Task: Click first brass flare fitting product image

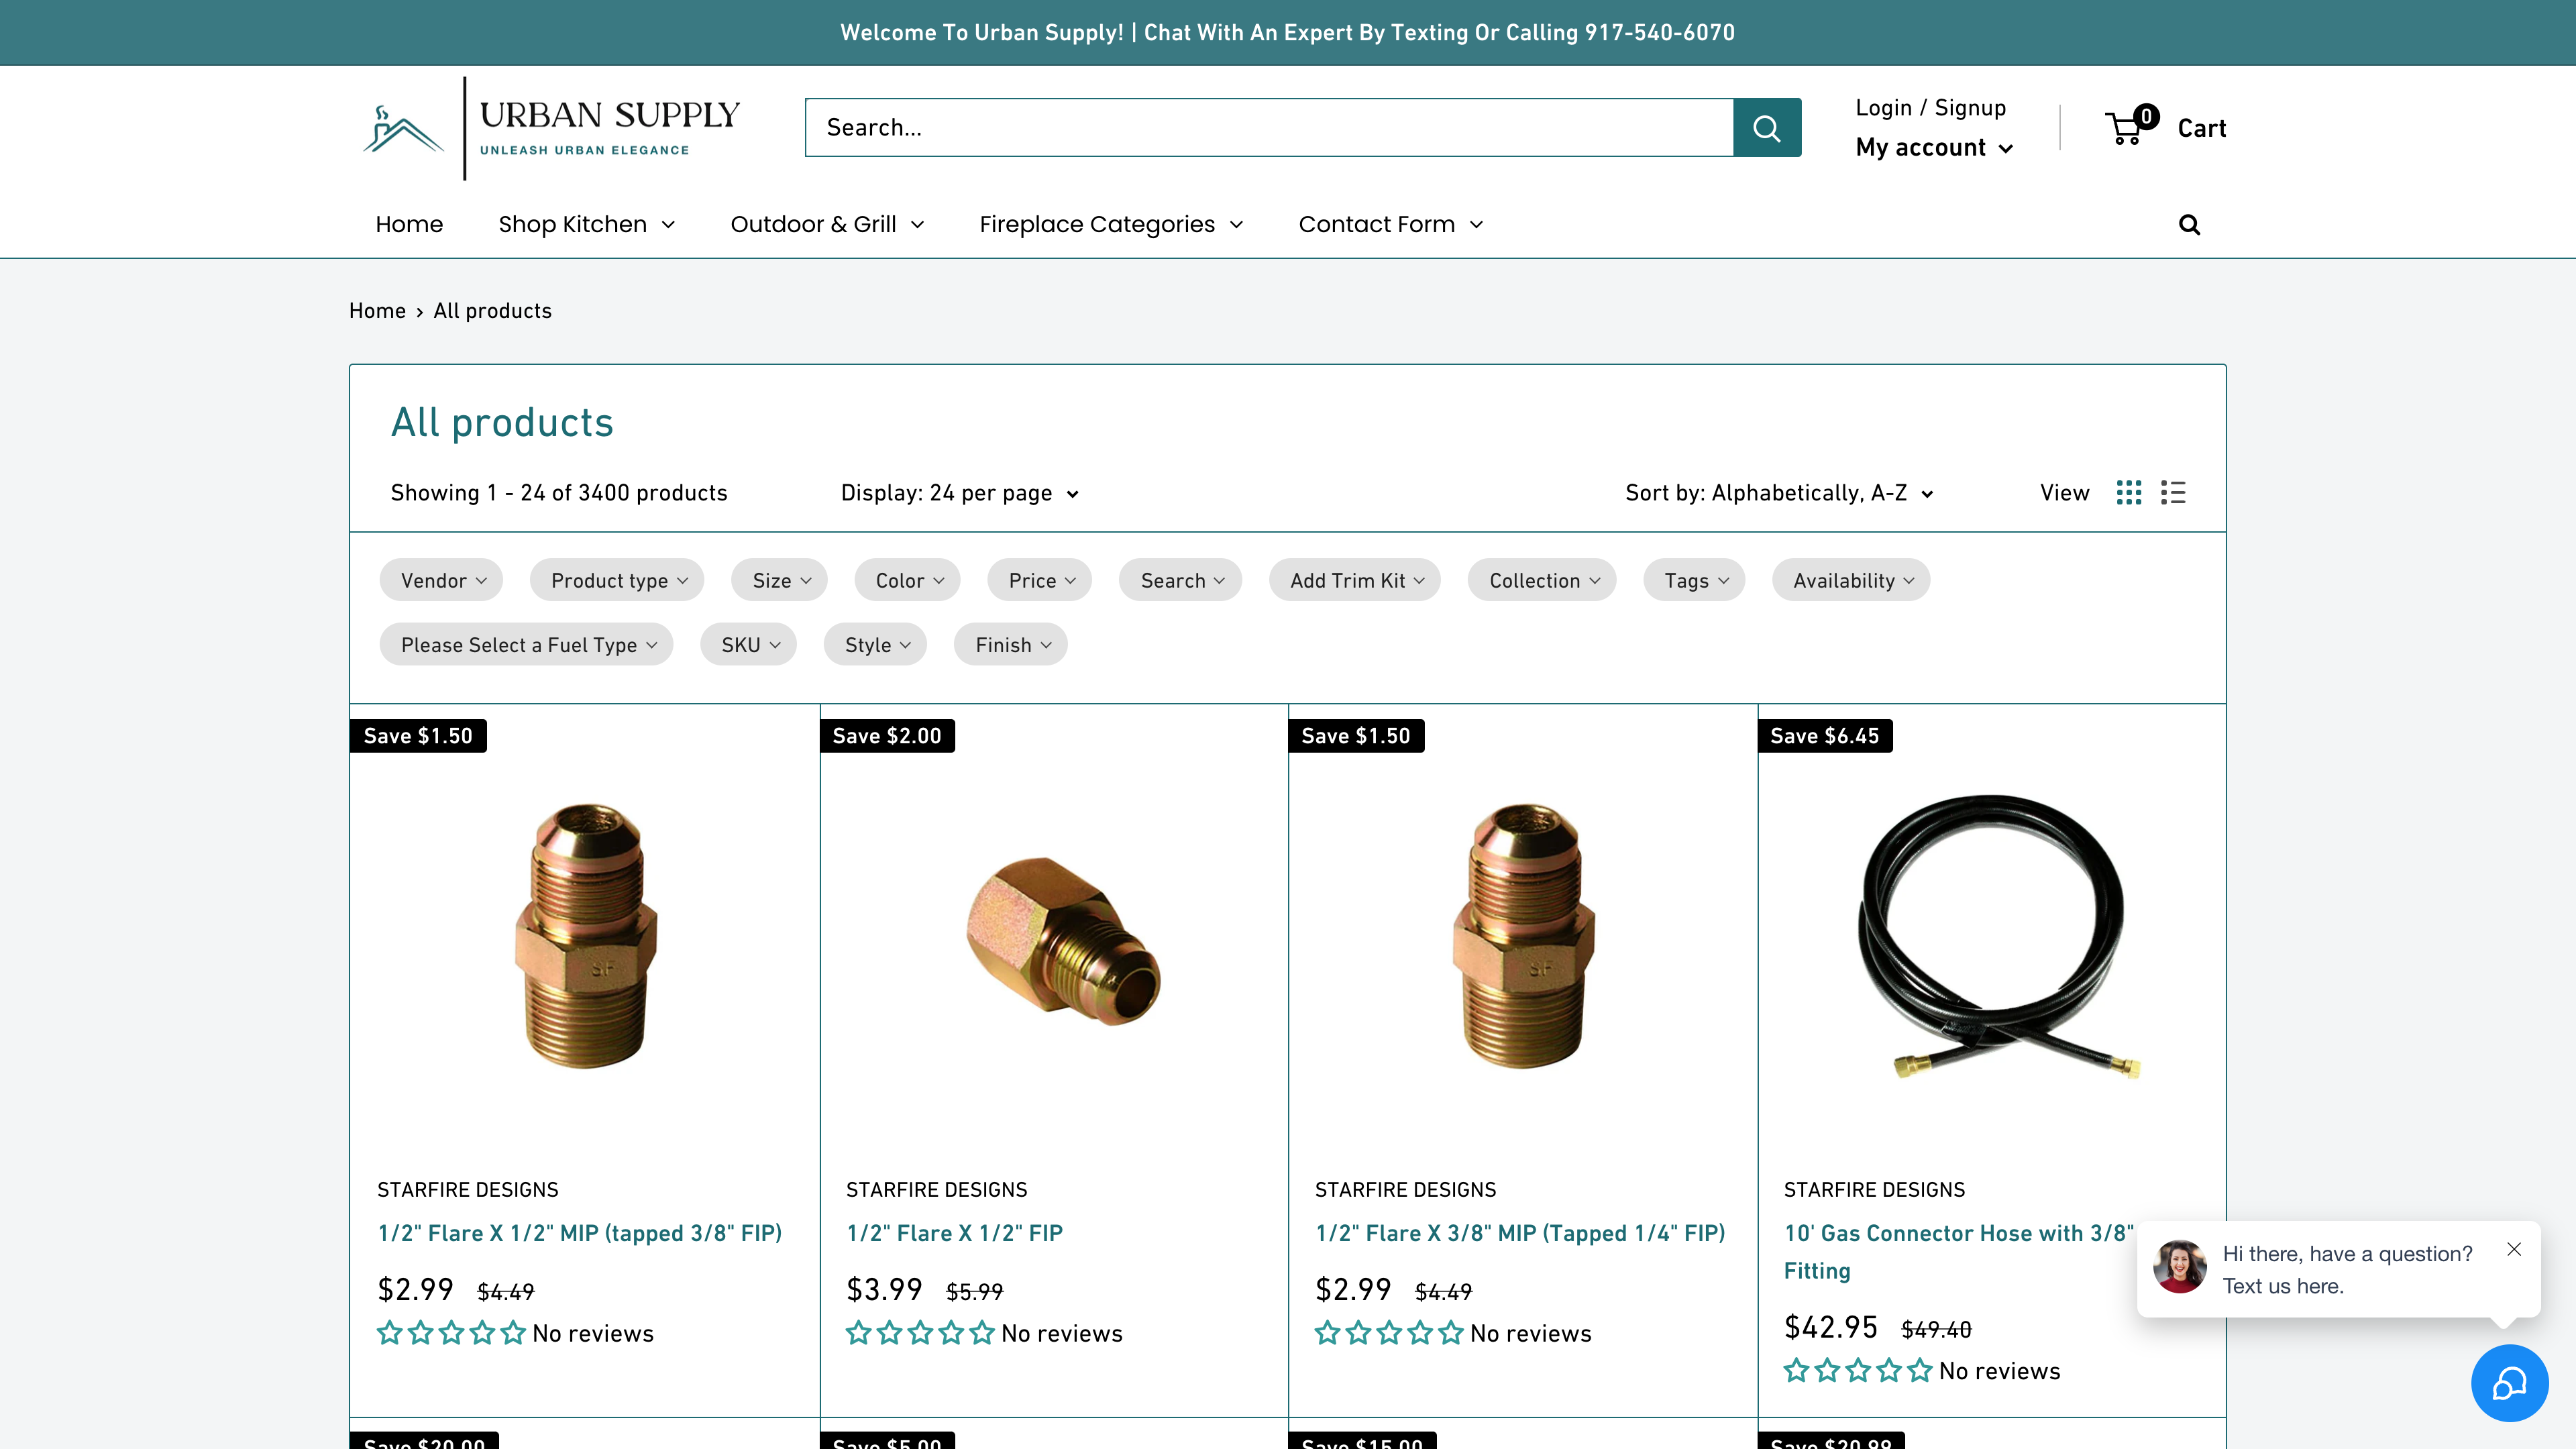Action: [x=586, y=936]
